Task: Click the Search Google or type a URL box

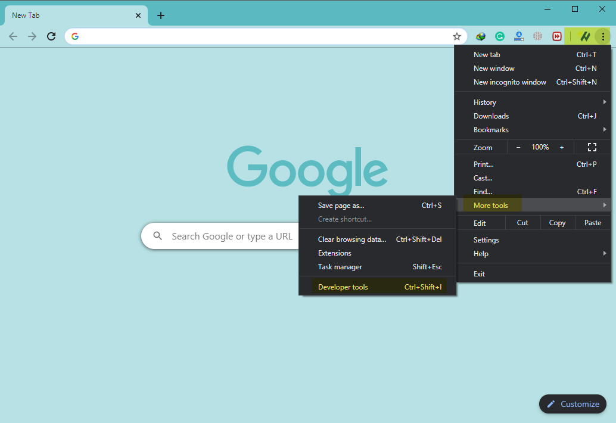Action: 220,236
